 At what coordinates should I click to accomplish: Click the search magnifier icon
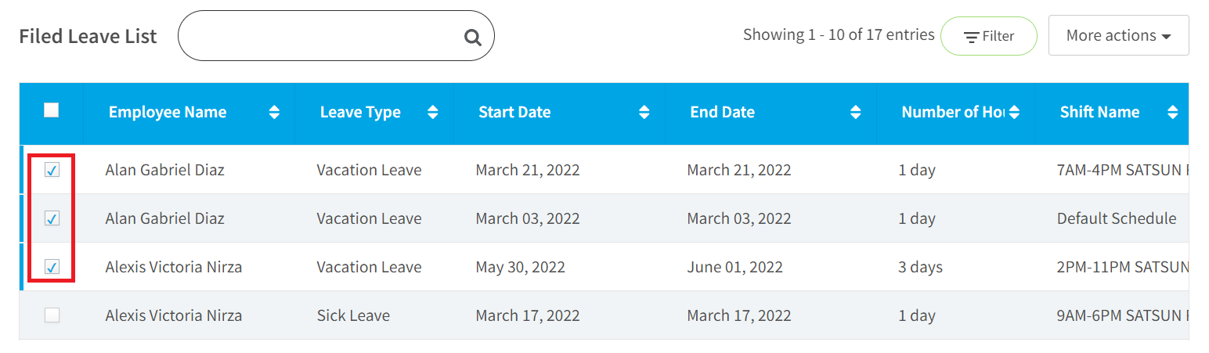click(472, 37)
